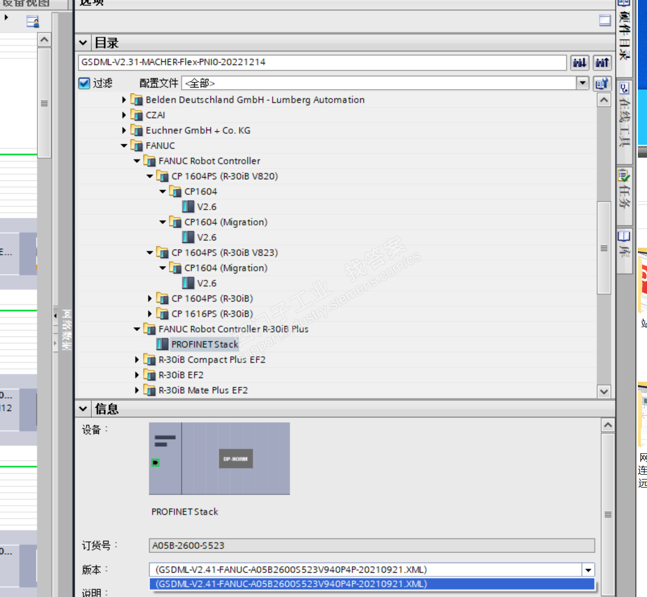Collapse CP1604 node under V820
Screen dimensions: 647x597
click(x=163, y=191)
